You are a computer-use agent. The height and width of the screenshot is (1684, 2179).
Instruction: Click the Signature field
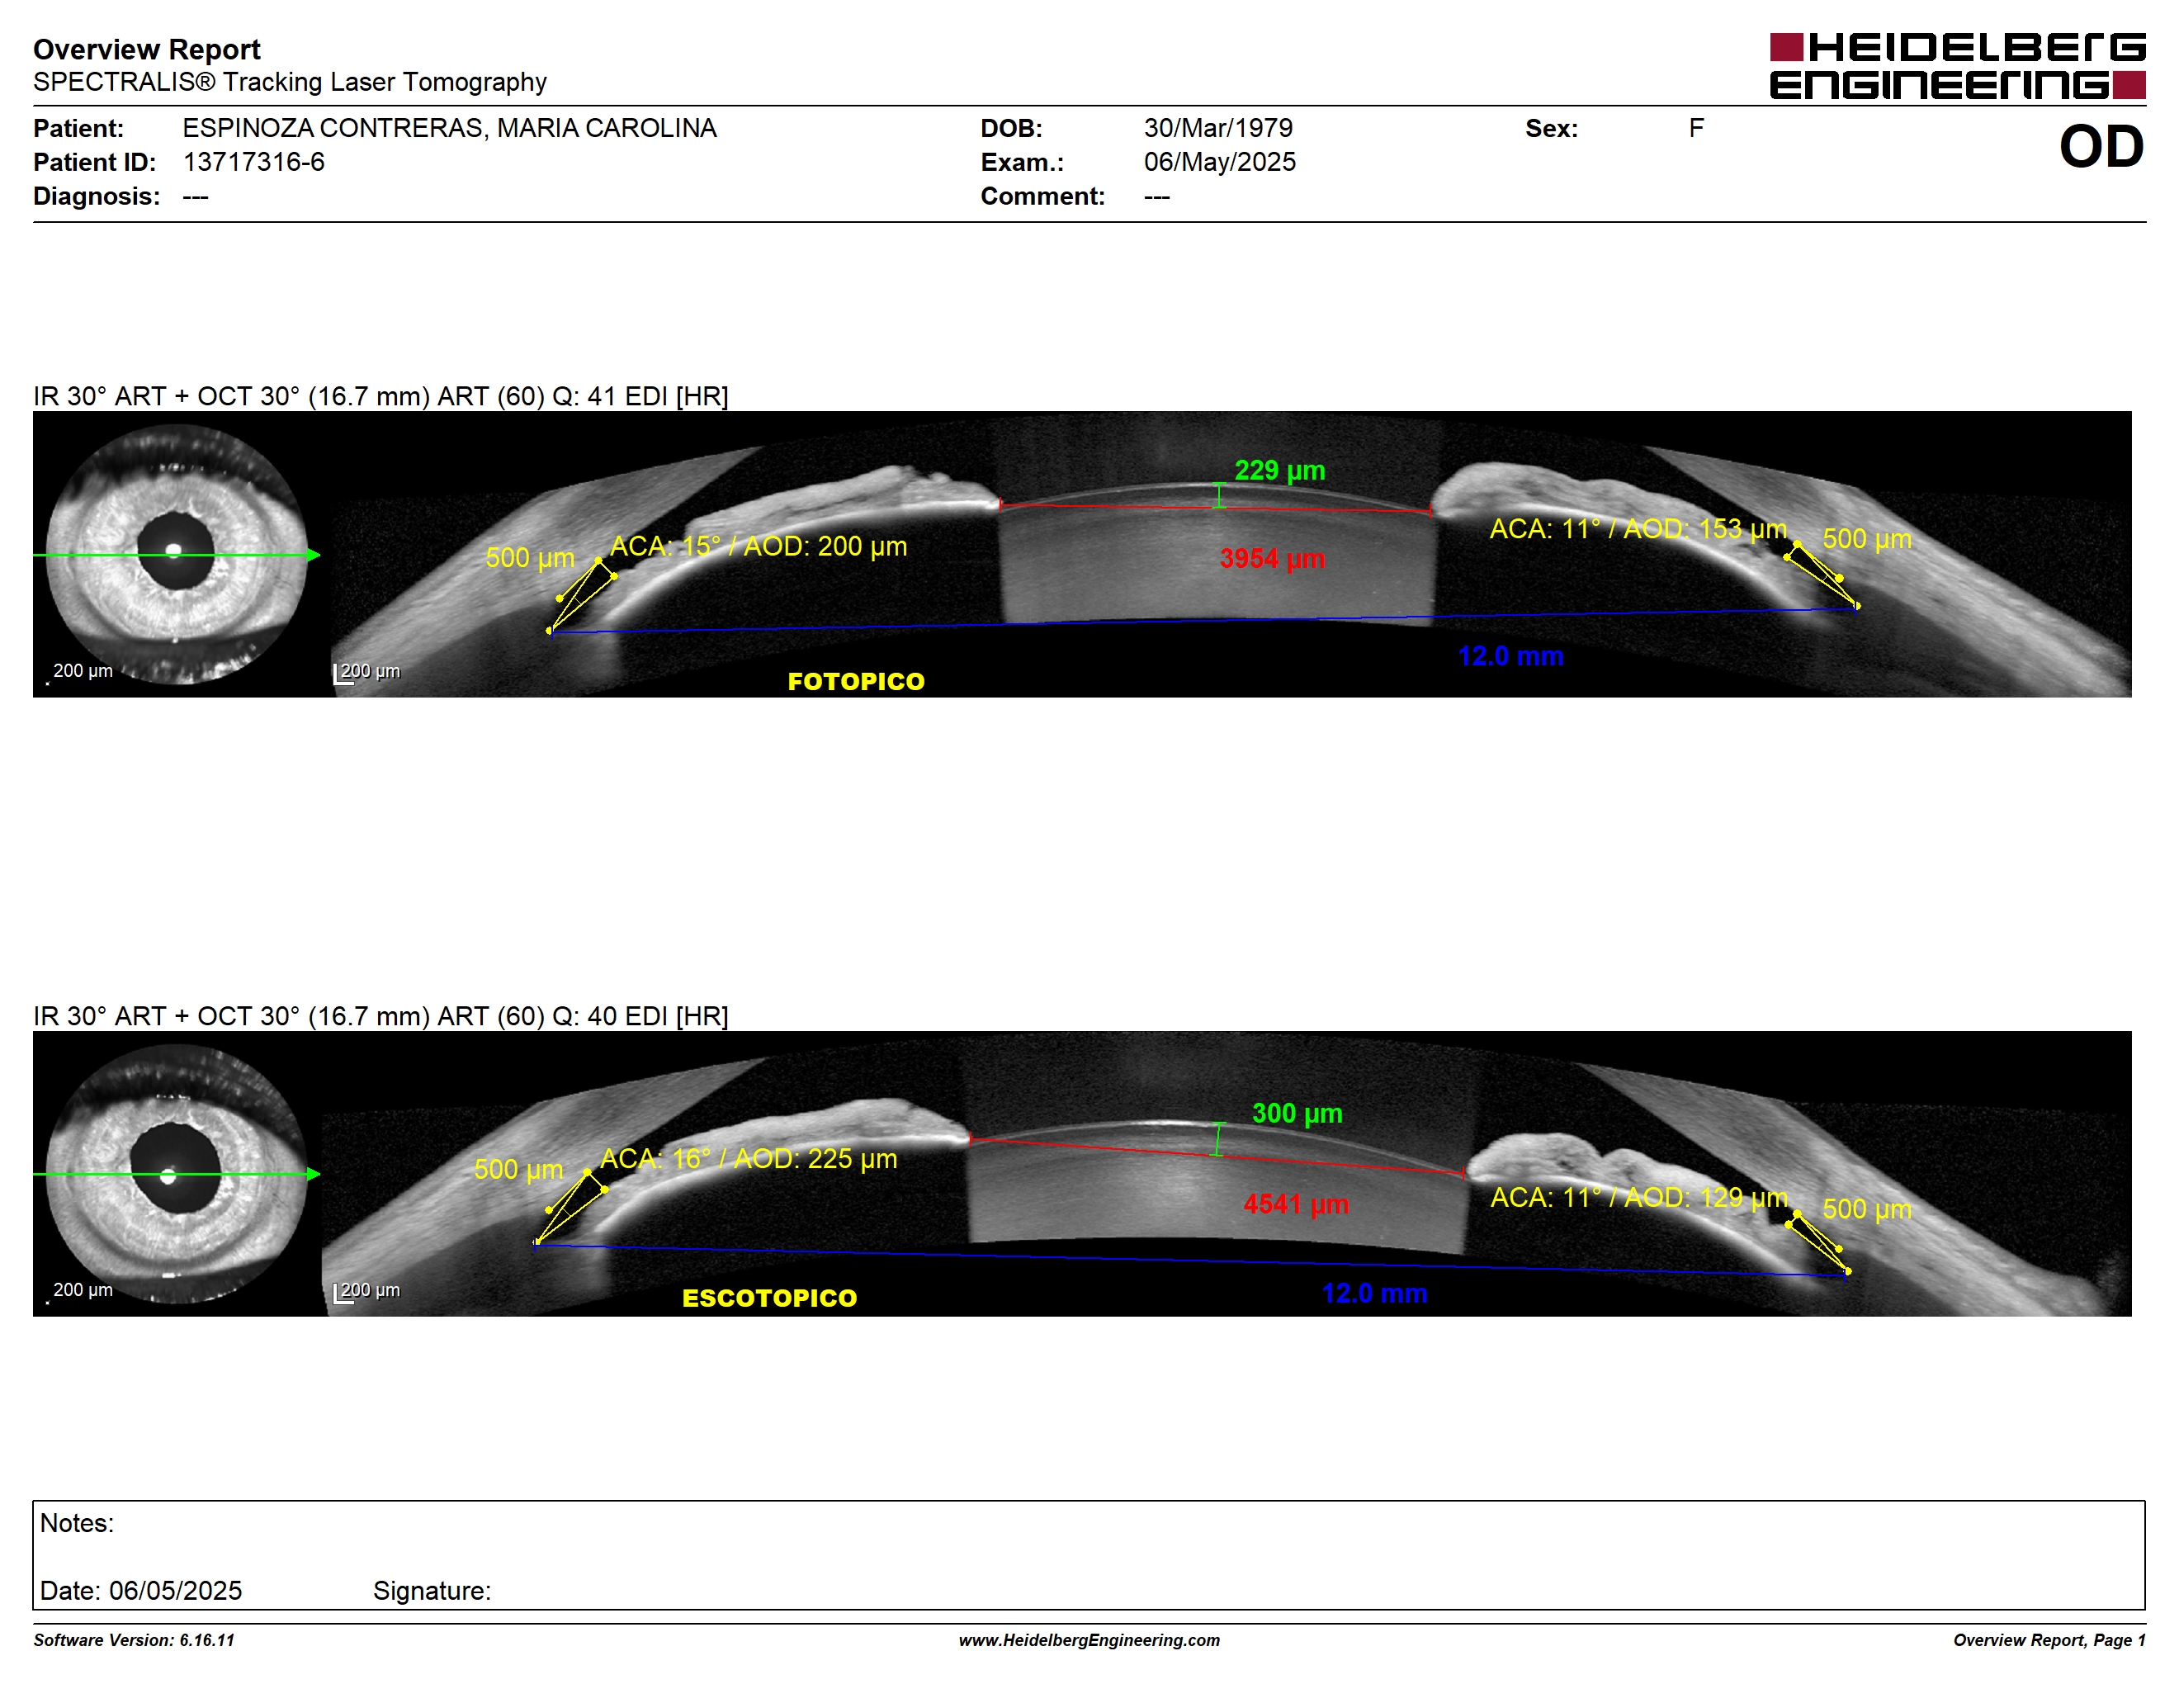point(432,1590)
